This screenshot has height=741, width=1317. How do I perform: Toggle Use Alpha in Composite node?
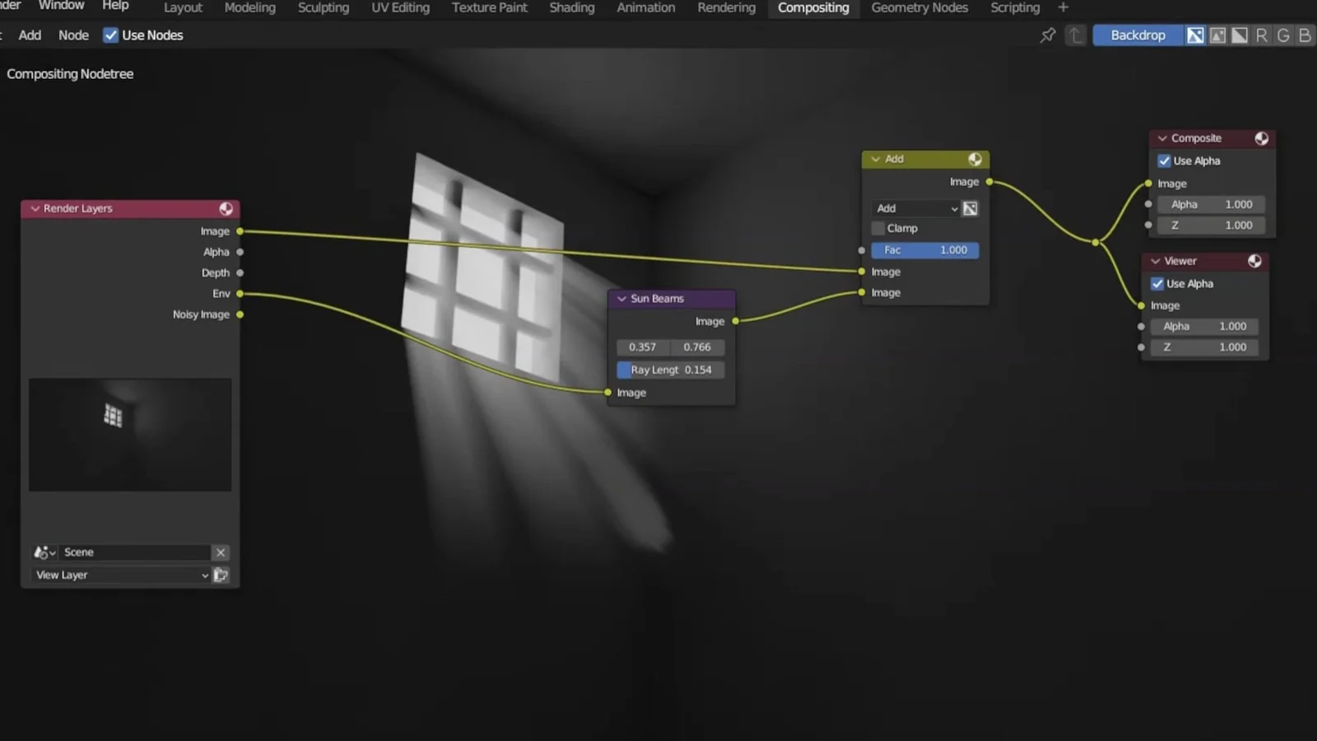click(1164, 161)
